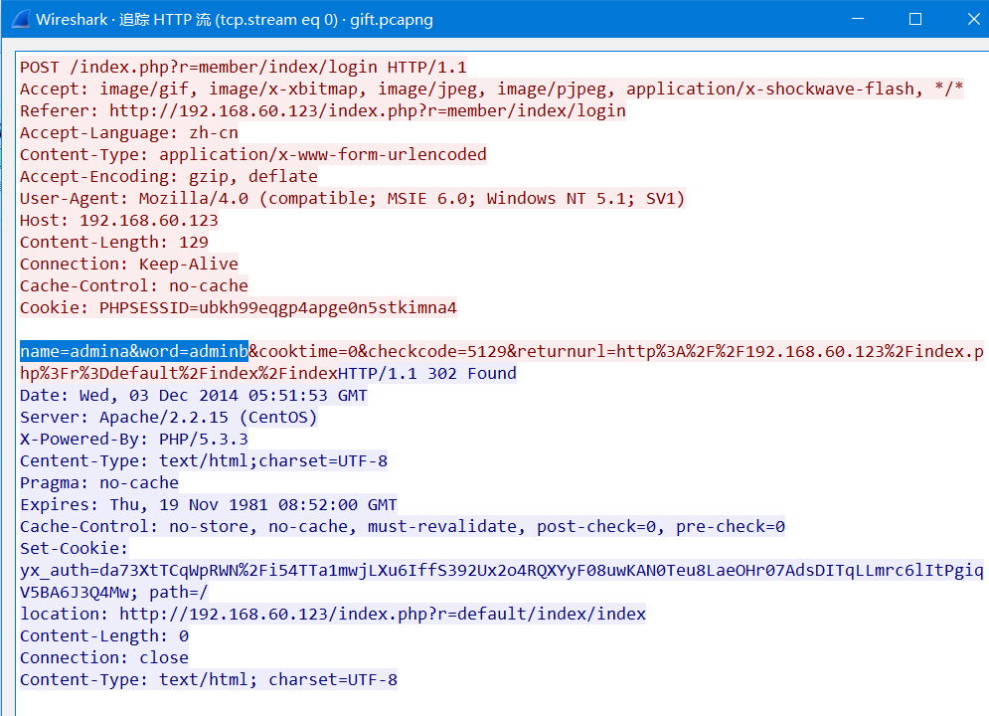This screenshot has width=989, height=716.
Task: Click the request Cache-Control: no-cache line
Action: pyautogui.click(x=134, y=285)
